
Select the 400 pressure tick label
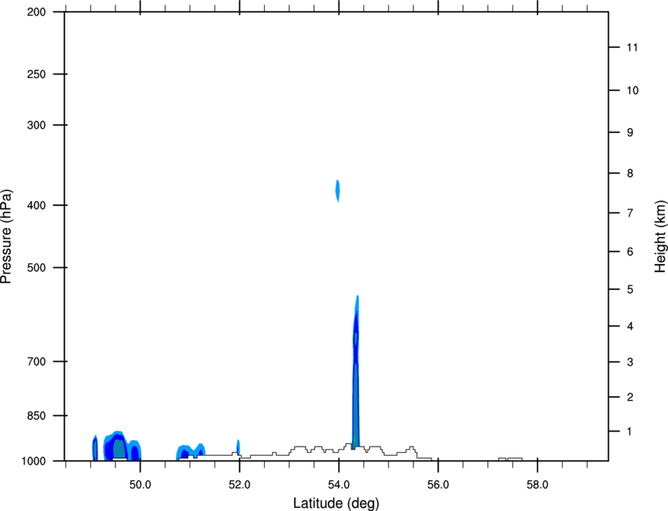pos(36,205)
